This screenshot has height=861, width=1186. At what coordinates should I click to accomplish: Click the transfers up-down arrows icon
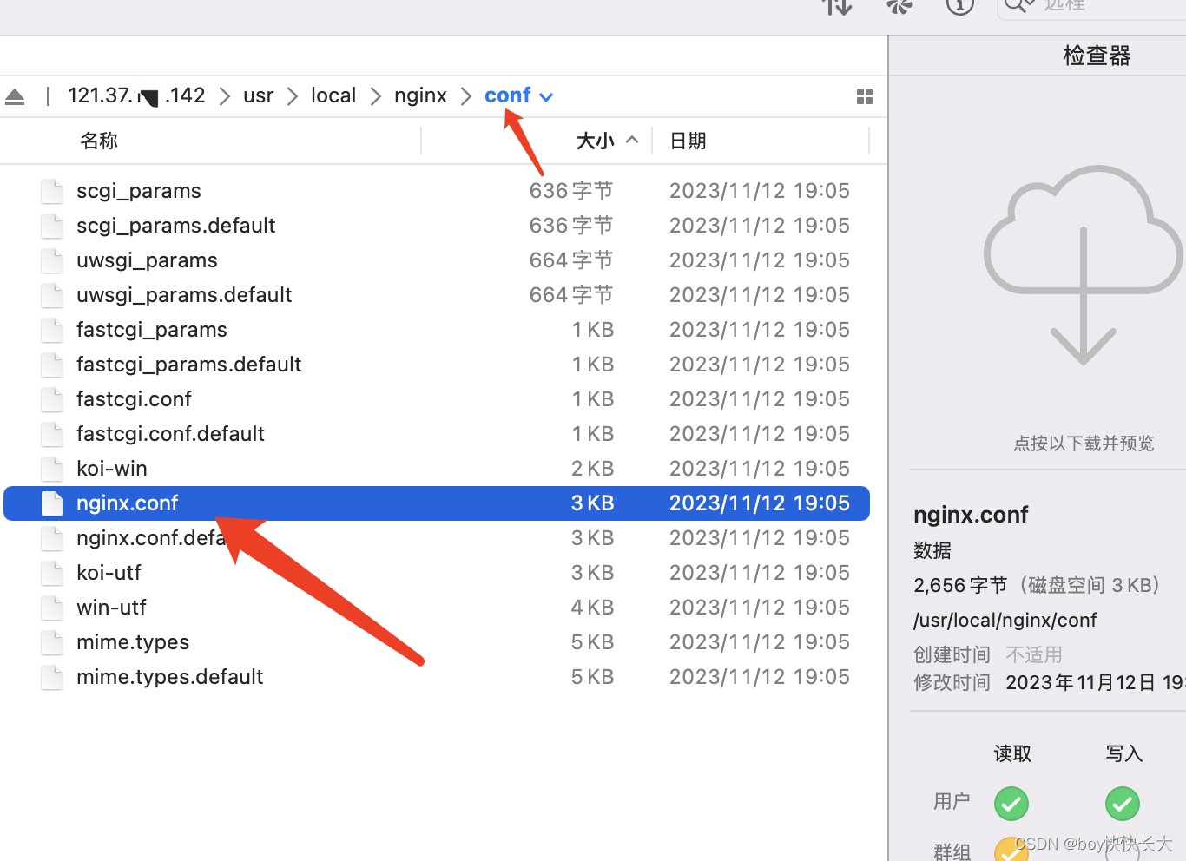pos(837,6)
